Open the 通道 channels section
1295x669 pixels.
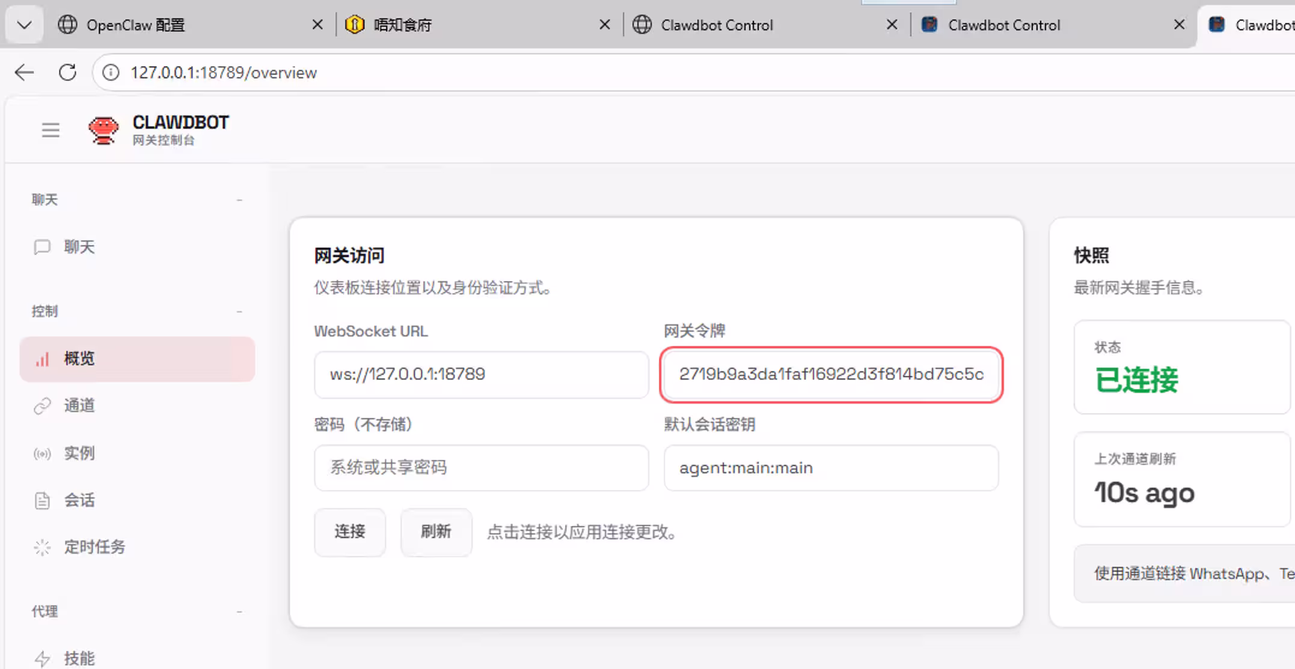click(x=41, y=405)
